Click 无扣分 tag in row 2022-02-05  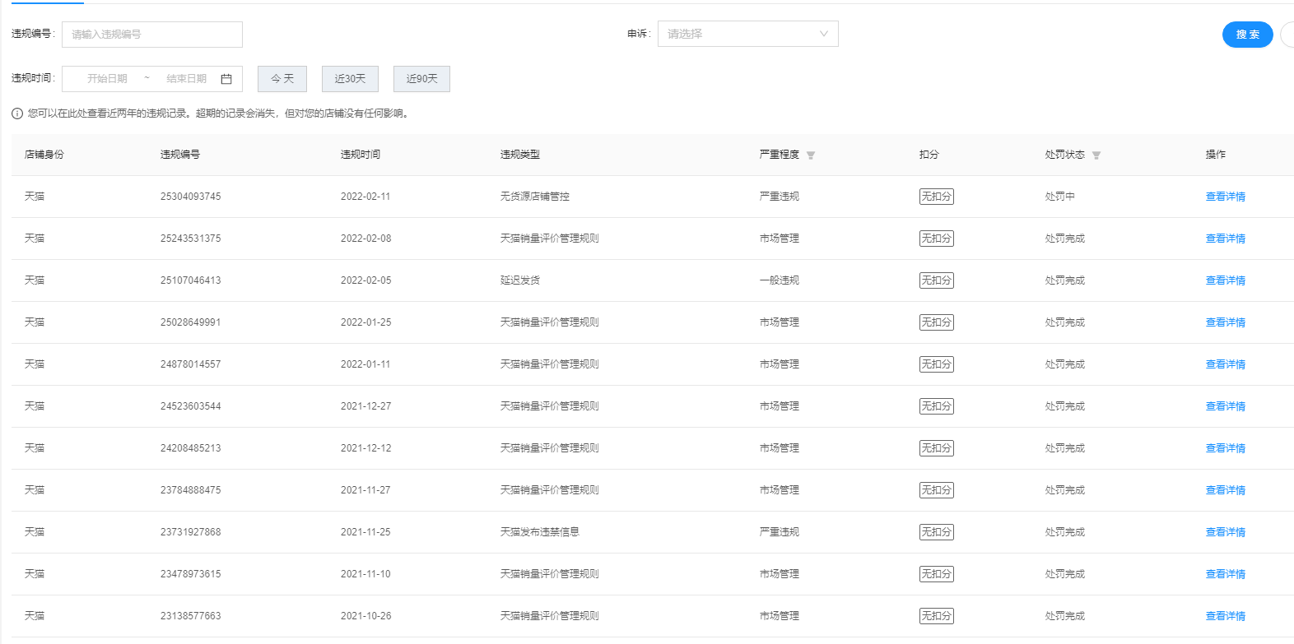click(x=937, y=280)
